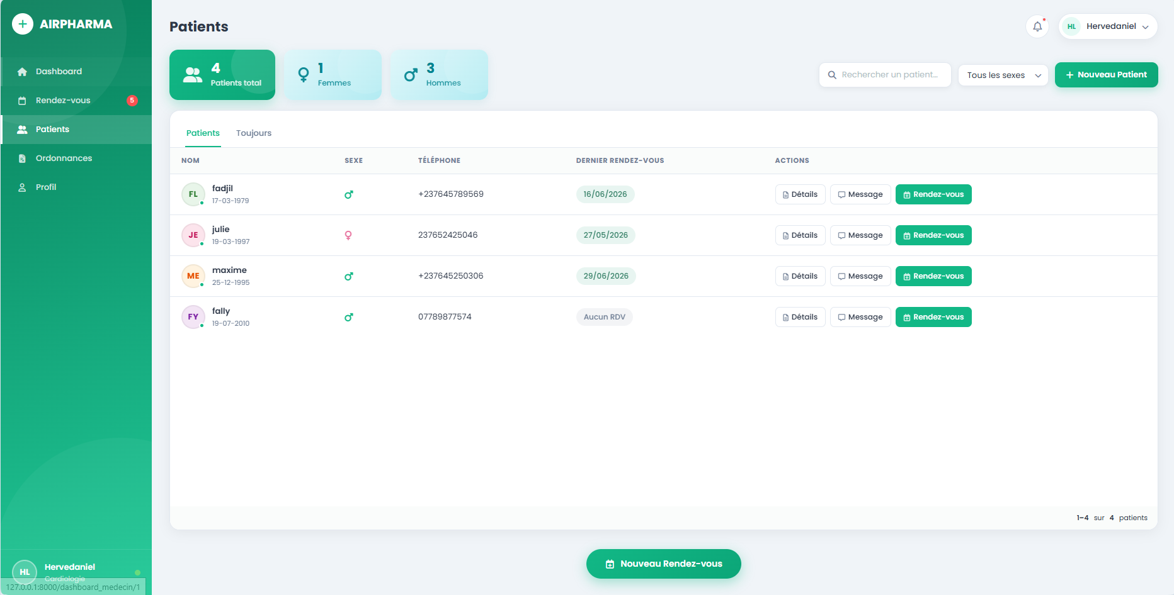Filter by the Femmes card
Screen dimensions: 1174x595
333,75
